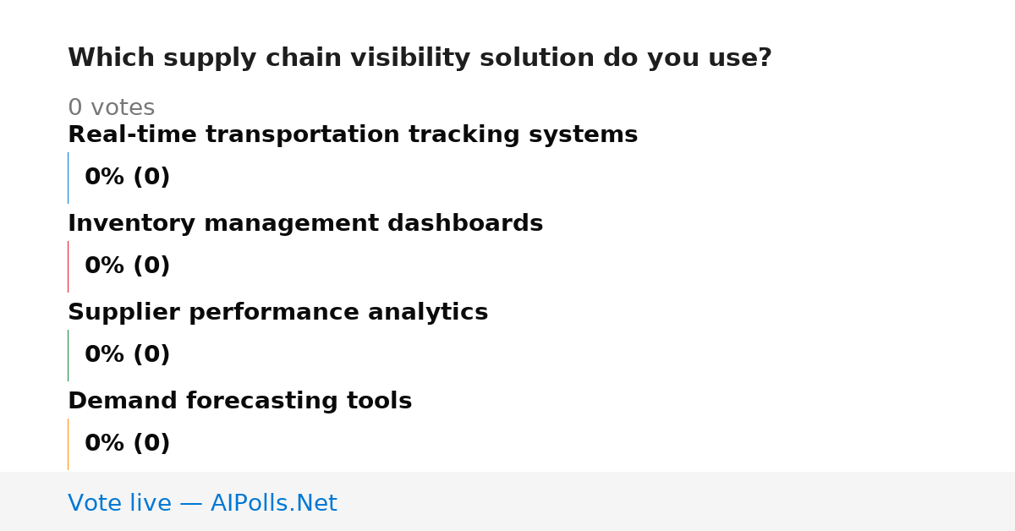Click the "0 votes" total count
Screen dimensions: 1015x531
pyautogui.click(x=111, y=108)
